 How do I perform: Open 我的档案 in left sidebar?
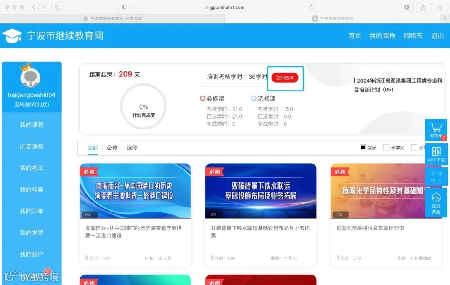pyautogui.click(x=32, y=189)
